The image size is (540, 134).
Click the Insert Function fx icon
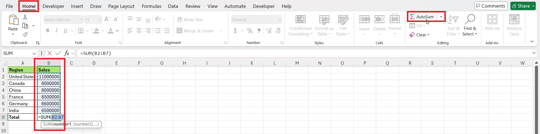click(x=67, y=53)
